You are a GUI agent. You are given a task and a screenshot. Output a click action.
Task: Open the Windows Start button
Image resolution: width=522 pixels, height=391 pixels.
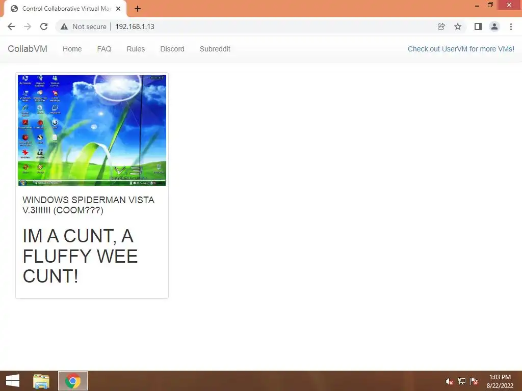coord(13,381)
